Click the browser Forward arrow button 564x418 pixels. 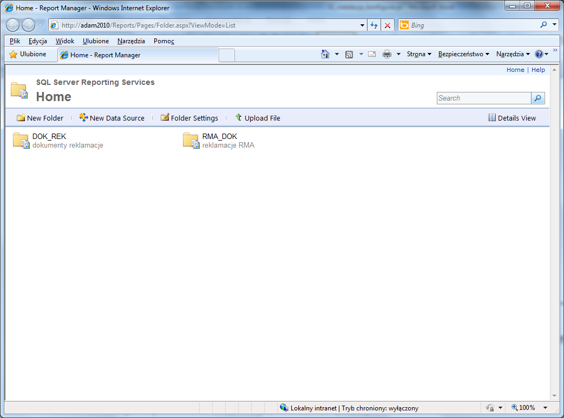click(x=28, y=25)
